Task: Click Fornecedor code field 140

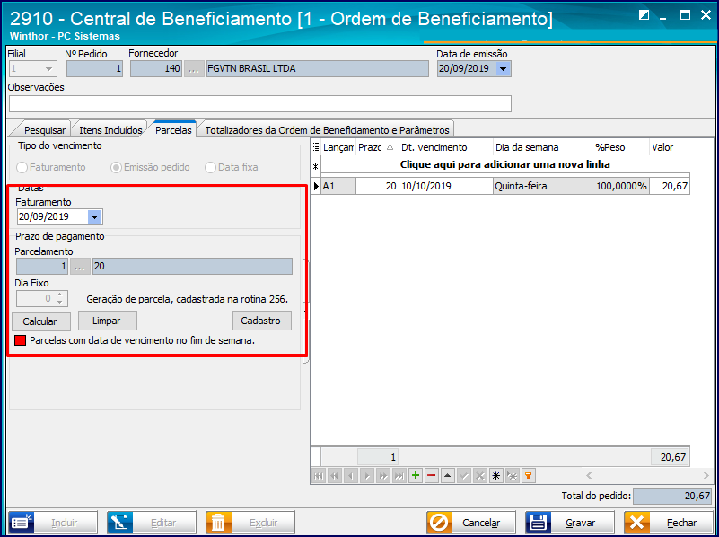Action: click(x=156, y=69)
